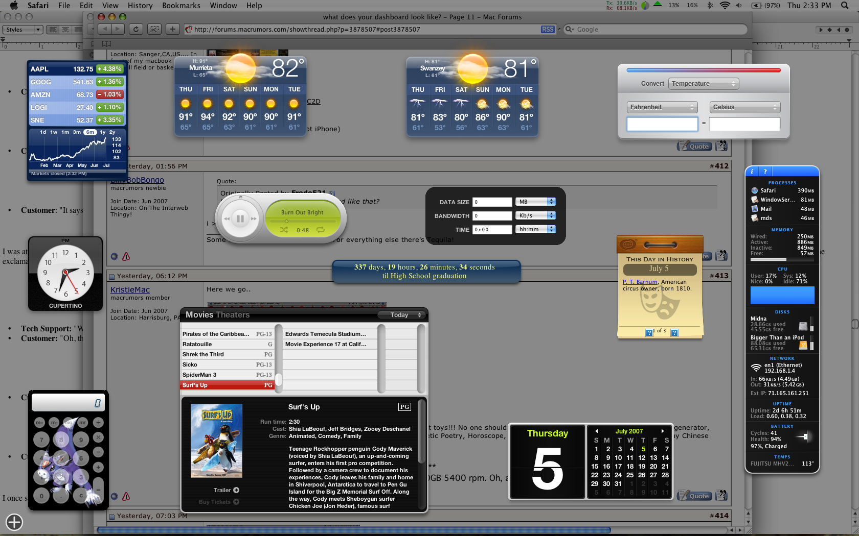The image size is (859, 536).
Task: Go to next month in calendar widget
Action: pos(663,431)
